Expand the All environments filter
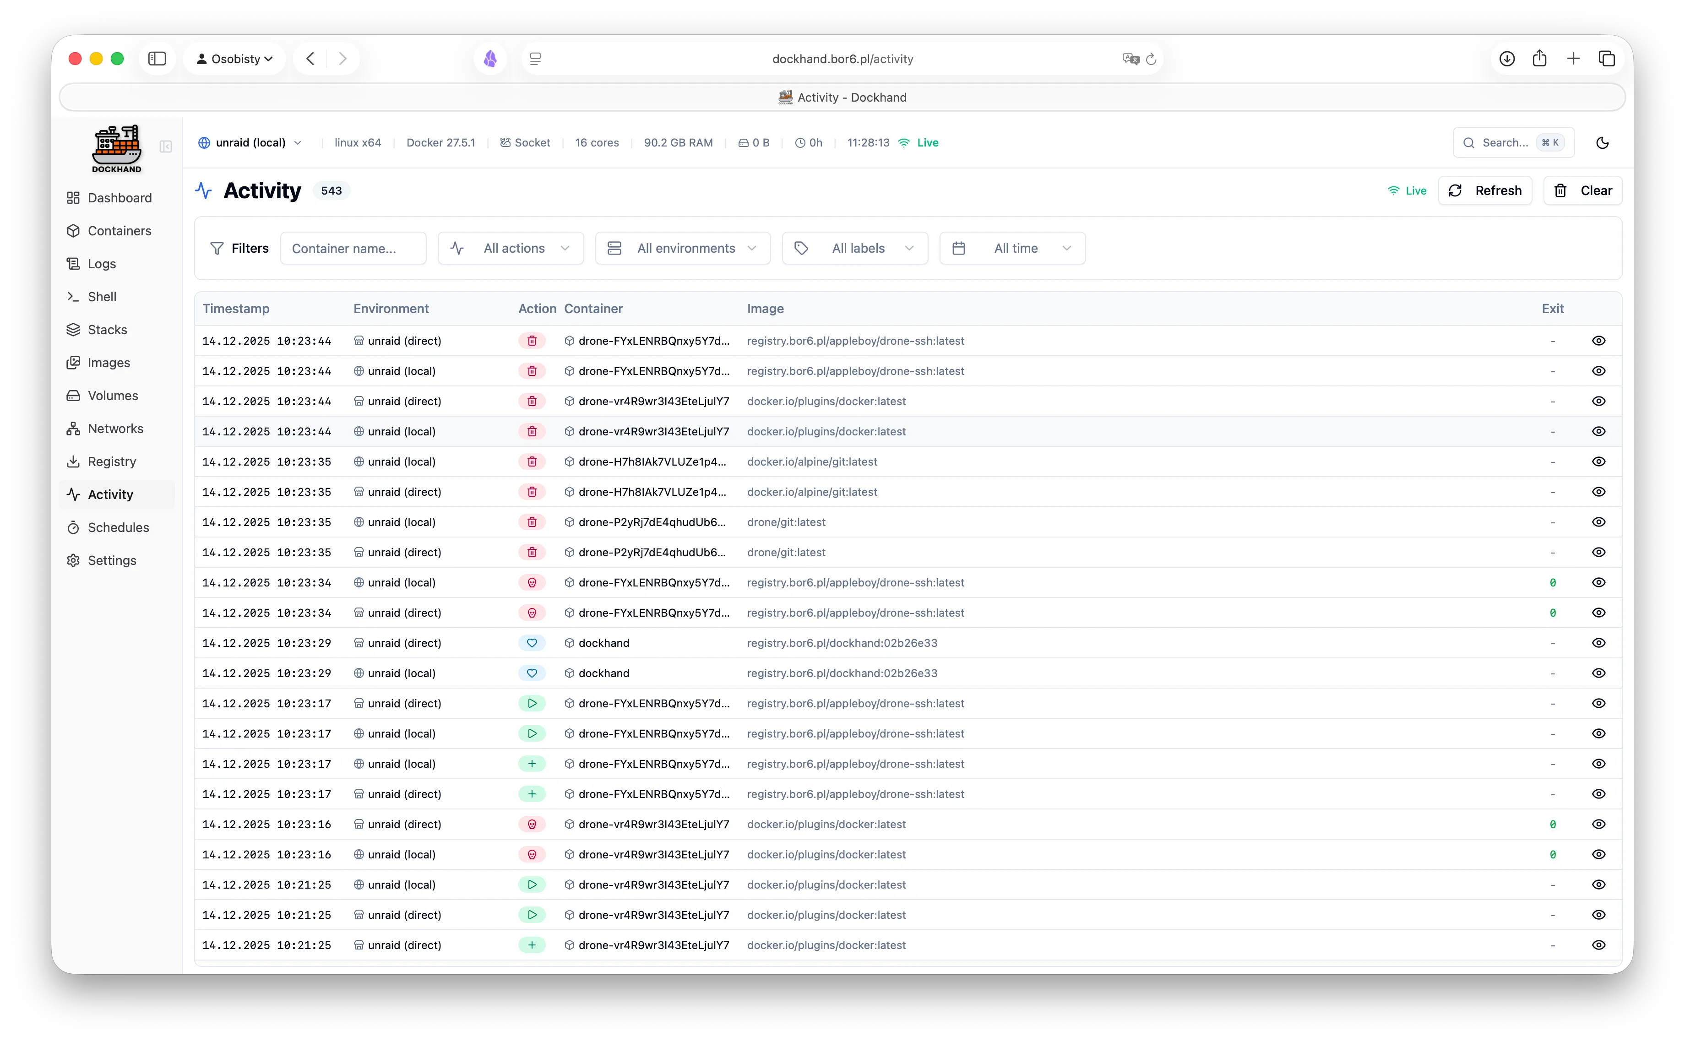Image resolution: width=1685 pixels, height=1042 pixels. pyautogui.click(x=682, y=248)
